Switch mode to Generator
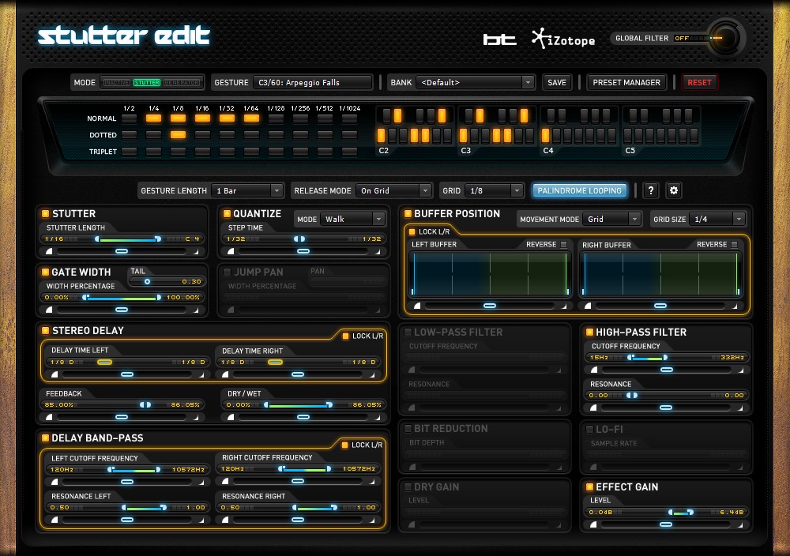 (x=182, y=82)
